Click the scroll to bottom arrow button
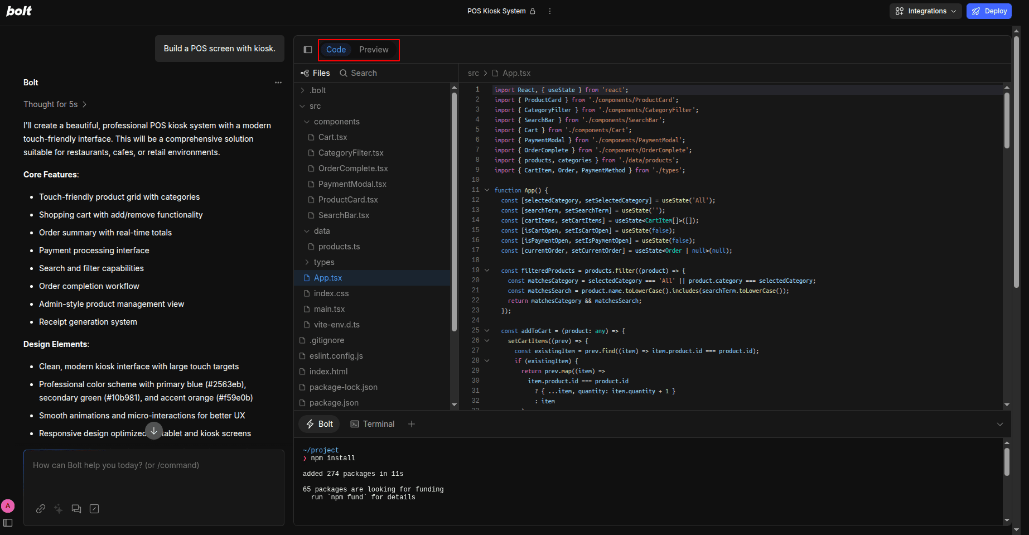1029x535 pixels. [154, 431]
